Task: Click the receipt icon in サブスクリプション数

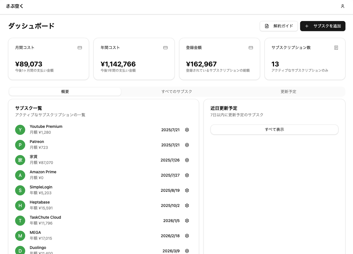Action: [x=336, y=48]
